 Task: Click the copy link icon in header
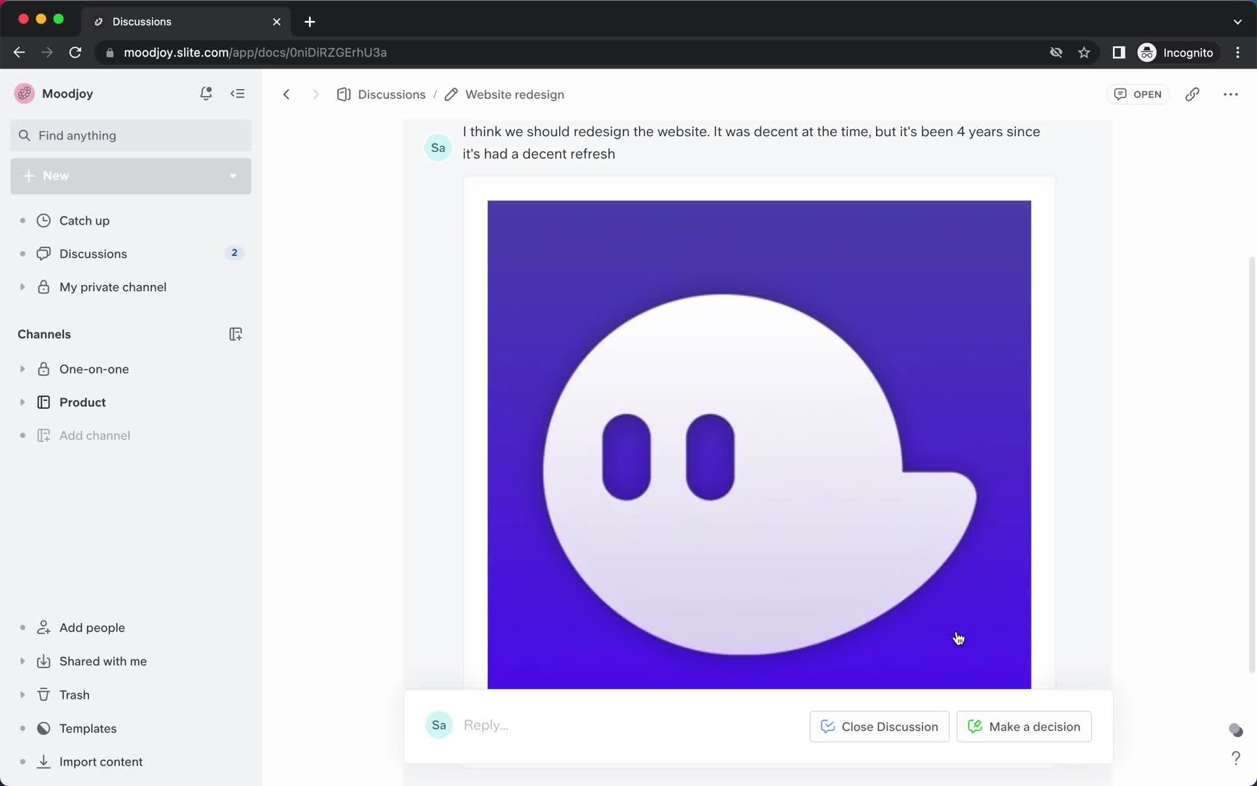(1193, 94)
